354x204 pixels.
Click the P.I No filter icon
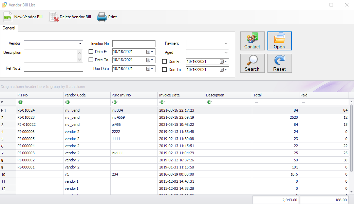[20, 102]
